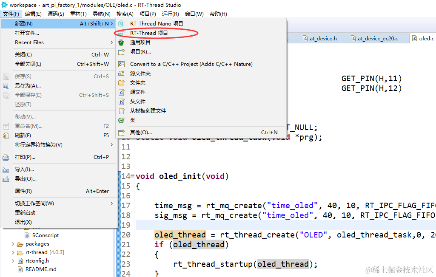Image resolution: width=436 pixels, height=277 pixels.
Task: Open the 编辑(E) menu
Action: (33, 14)
